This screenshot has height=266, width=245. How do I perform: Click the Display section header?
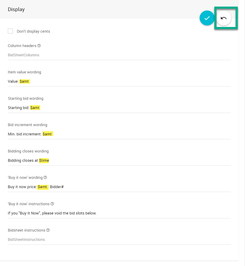coord(16,9)
